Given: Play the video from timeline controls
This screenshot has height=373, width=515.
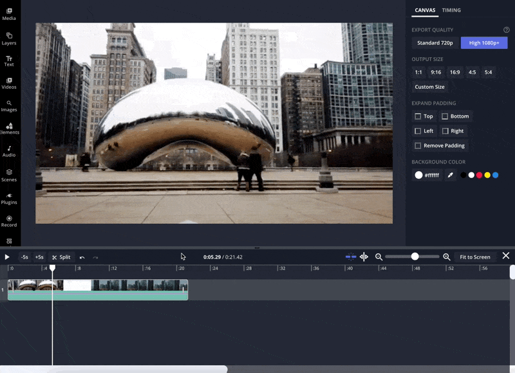Looking at the screenshot, I should 7,257.
